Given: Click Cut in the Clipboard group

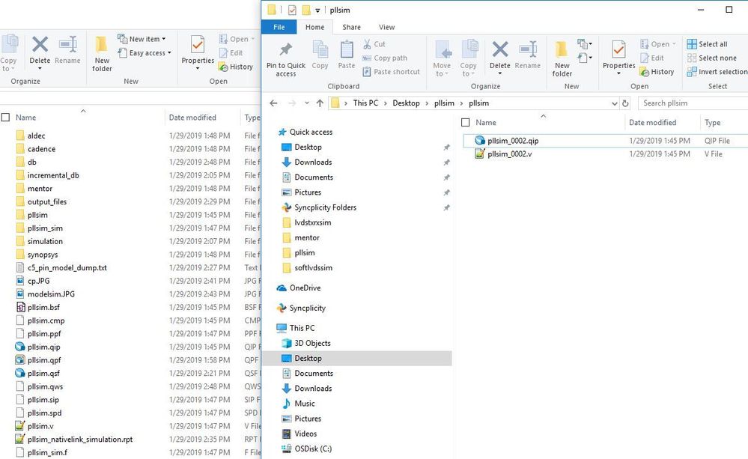Looking at the screenshot, I should pos(374,44).
